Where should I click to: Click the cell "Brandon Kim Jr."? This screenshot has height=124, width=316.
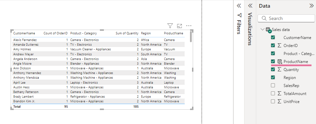tap(24, 101)
